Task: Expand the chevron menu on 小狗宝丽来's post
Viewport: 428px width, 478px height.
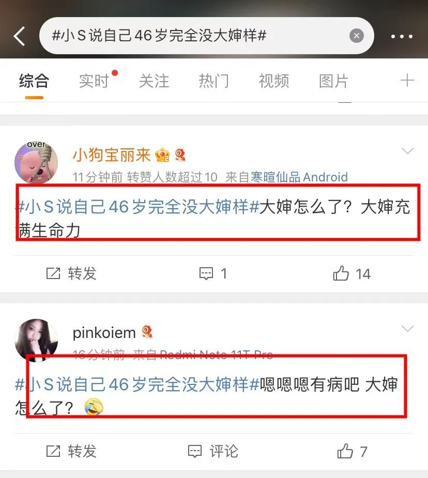Action: 407,150
